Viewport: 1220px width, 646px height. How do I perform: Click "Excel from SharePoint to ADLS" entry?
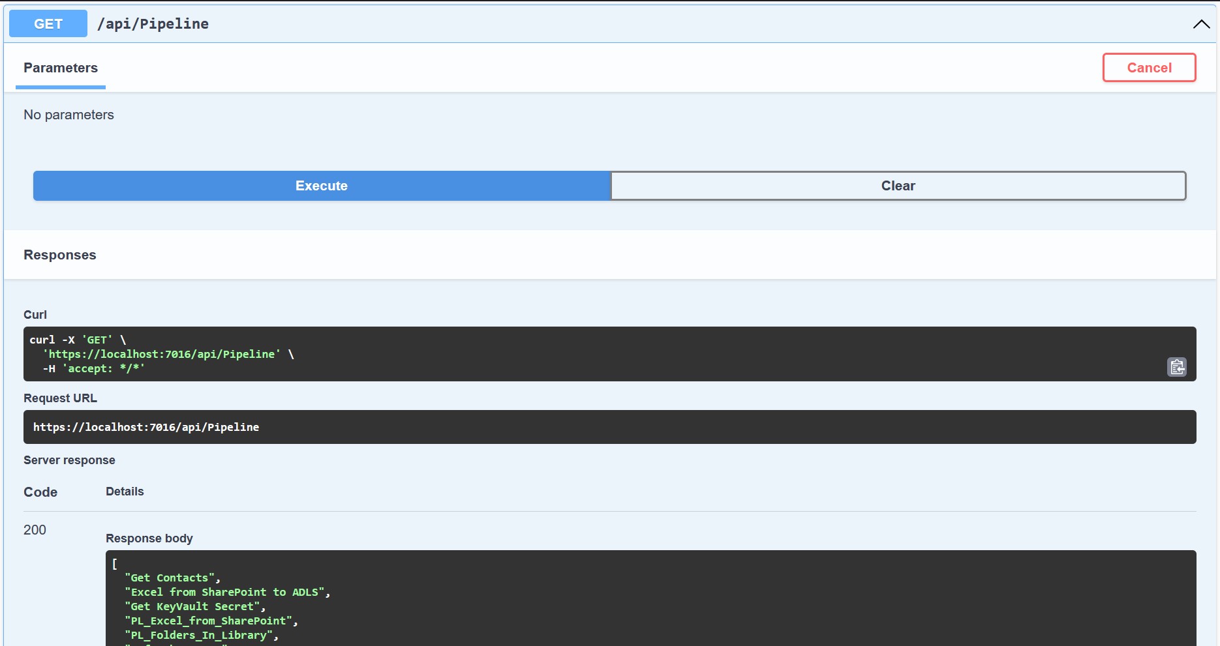coord(224,592)
